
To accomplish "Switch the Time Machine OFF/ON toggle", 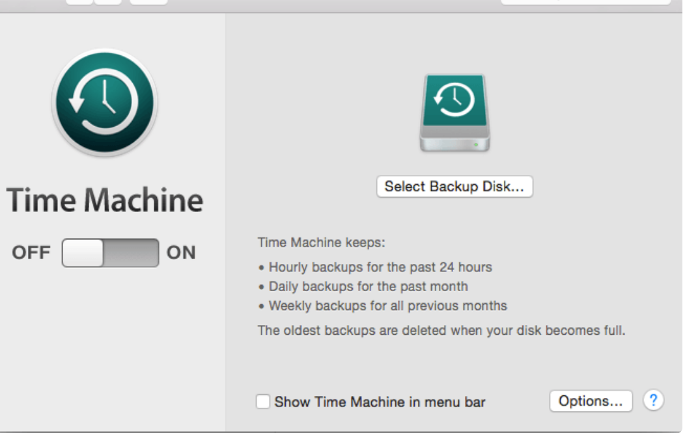I will 110,252.
